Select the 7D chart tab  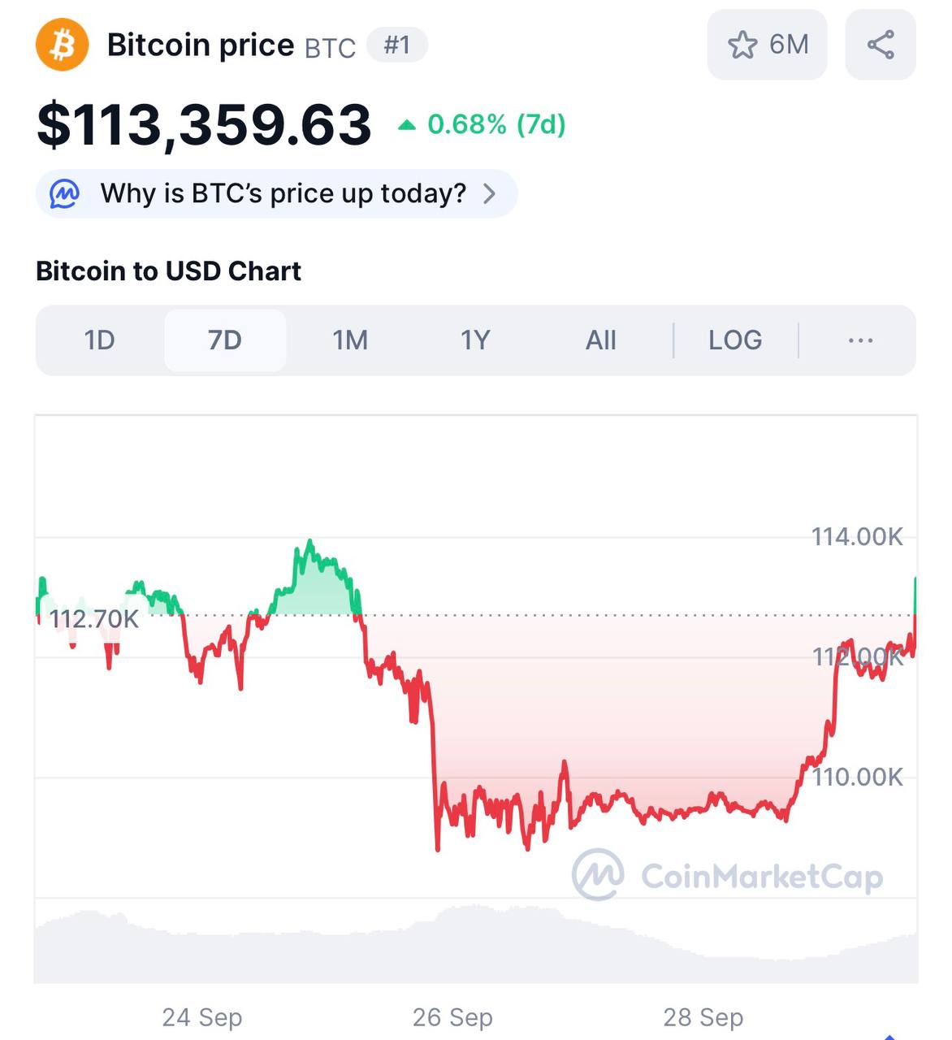225,340
